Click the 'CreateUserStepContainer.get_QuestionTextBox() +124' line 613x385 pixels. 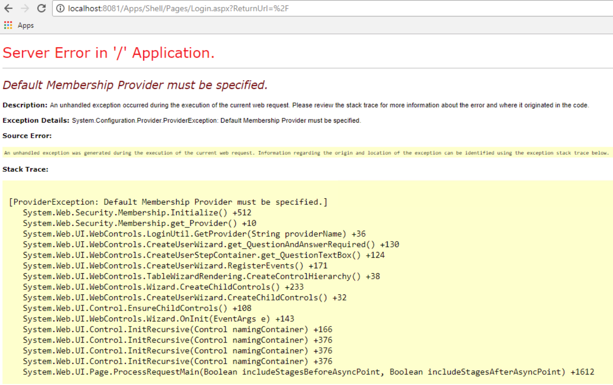pyautogui.click(x=204, y=255)
